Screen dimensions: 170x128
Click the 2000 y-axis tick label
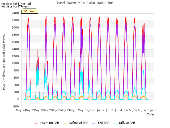[15, 27]
